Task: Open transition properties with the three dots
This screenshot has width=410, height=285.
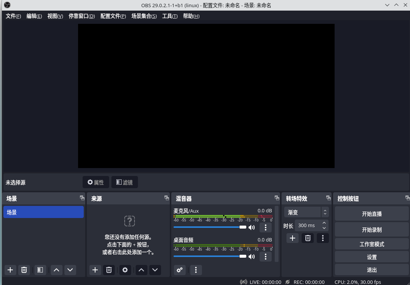Action: [323, 238]
